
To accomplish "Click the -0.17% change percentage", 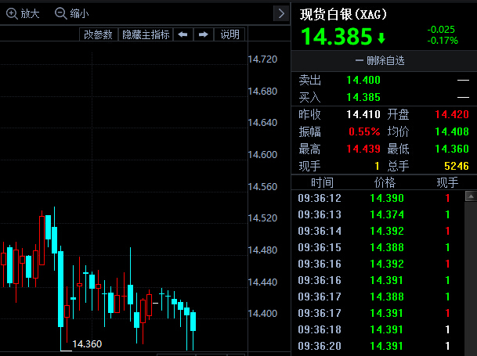I will (x=443, y=41).
